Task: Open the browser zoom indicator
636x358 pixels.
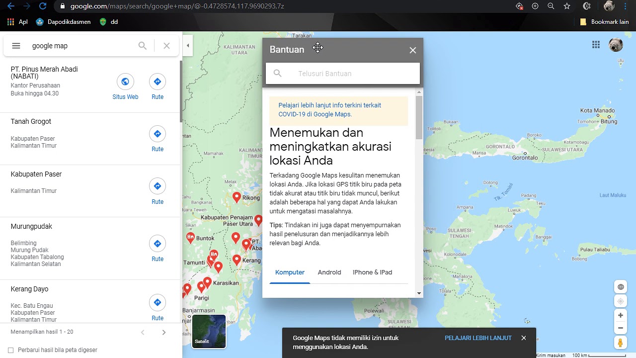Action: click(551, 6)
